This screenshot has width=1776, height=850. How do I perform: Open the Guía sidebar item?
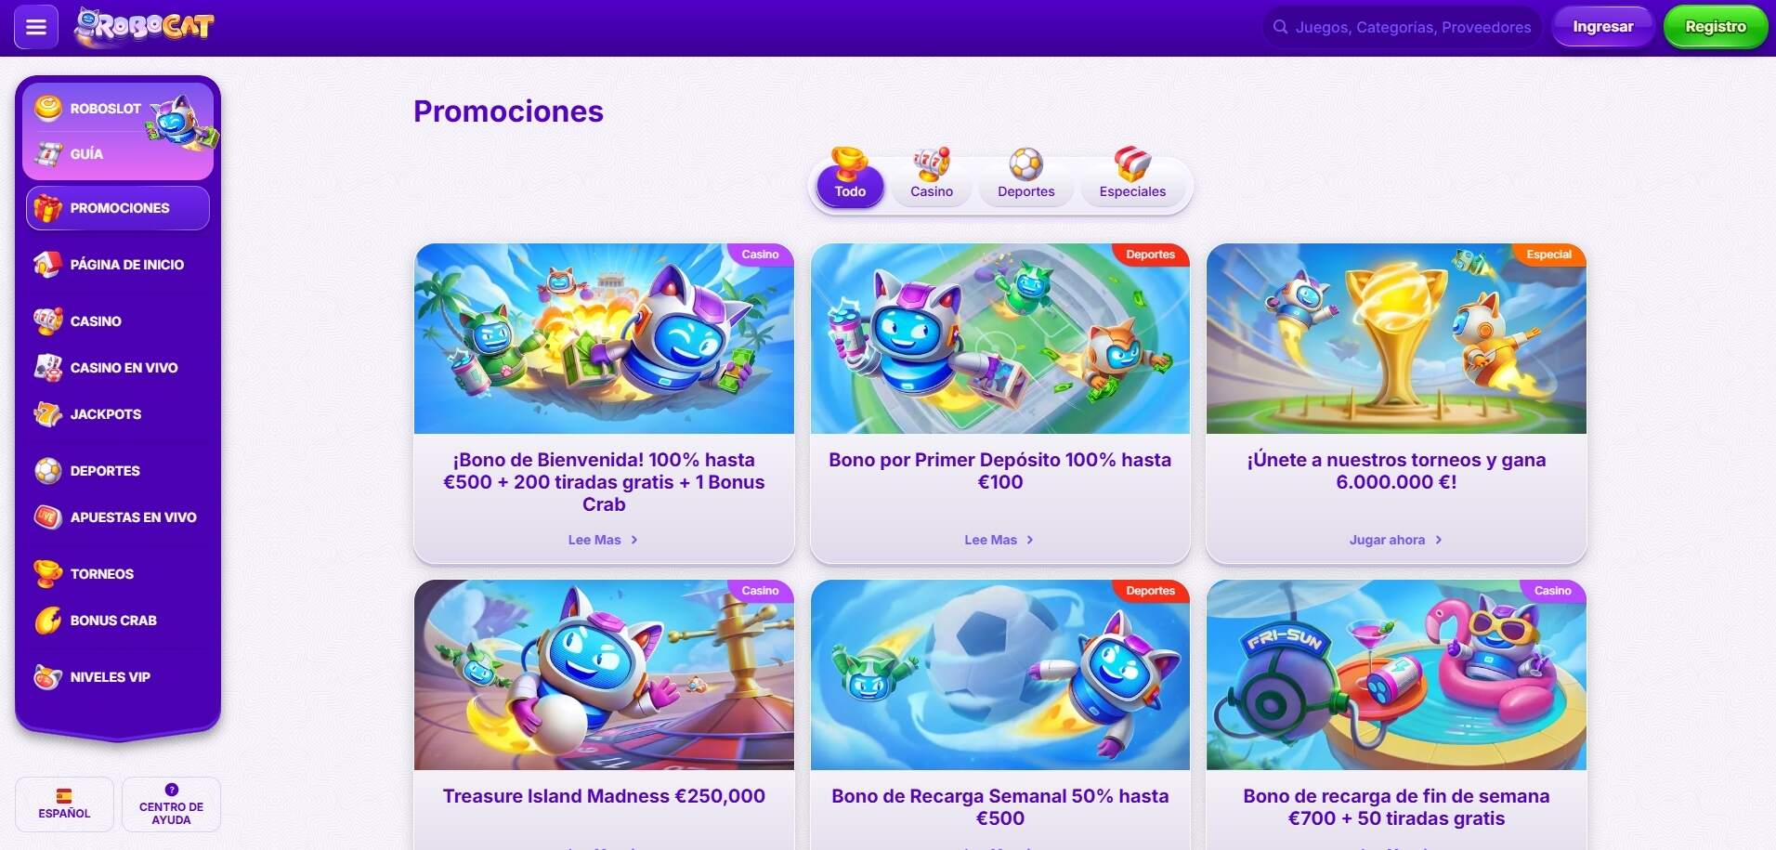click(86, 154)
